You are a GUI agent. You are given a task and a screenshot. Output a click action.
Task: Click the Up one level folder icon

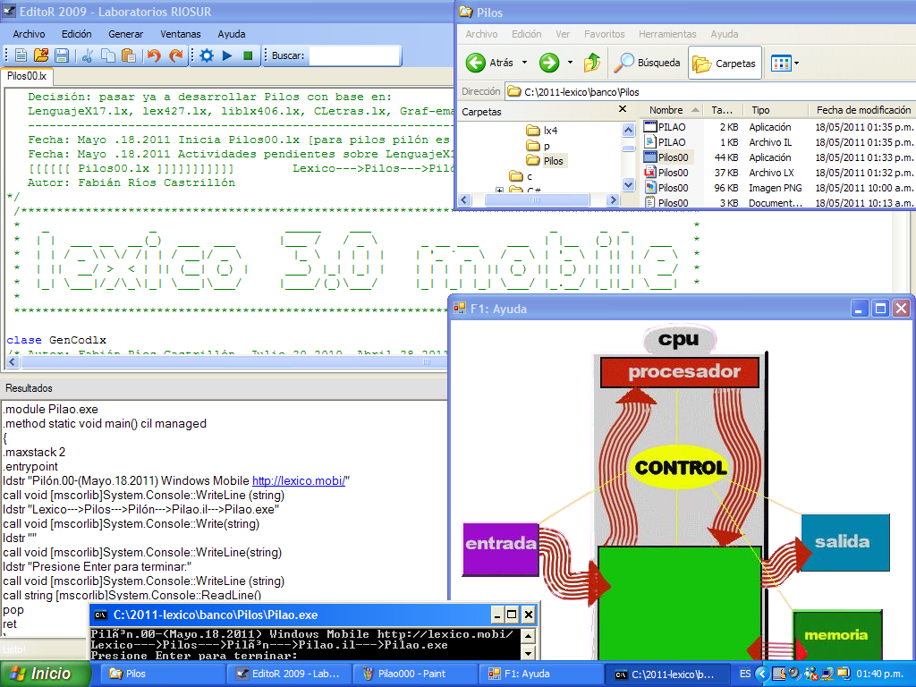[591, 63]
